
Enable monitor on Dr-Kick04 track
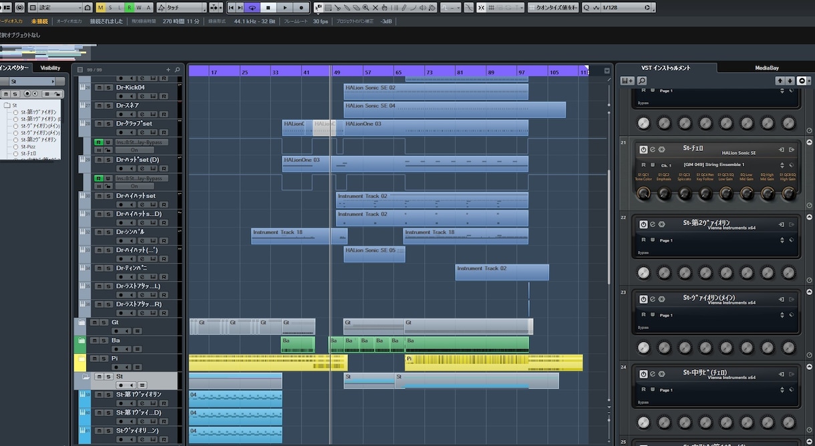(131, 96)
